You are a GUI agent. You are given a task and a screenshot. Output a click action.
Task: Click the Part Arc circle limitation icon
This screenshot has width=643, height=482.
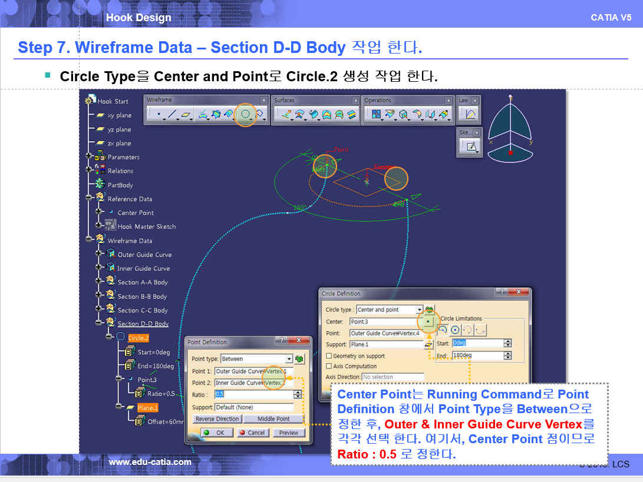pyautogui.click(x=443, y=330)
